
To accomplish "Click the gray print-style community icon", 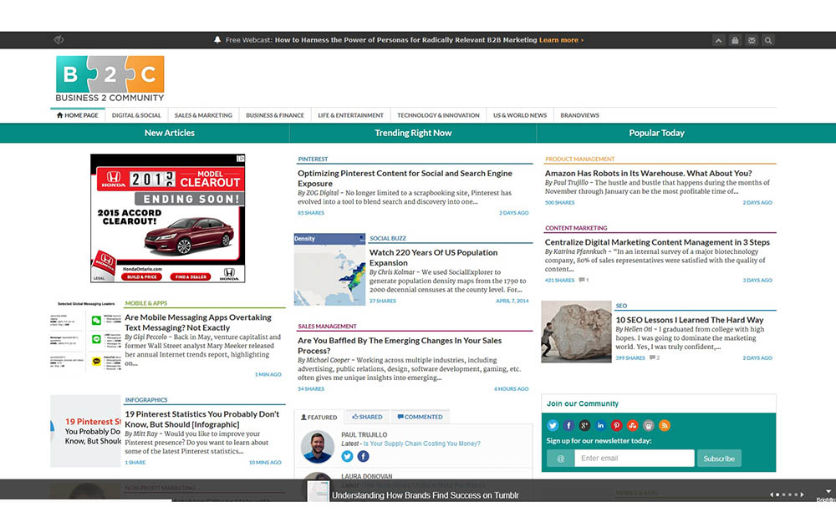I will coord(649,426).
